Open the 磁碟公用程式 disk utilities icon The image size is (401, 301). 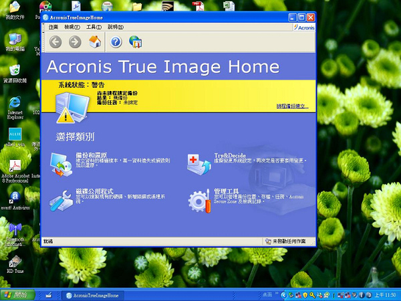coord(61,201)
